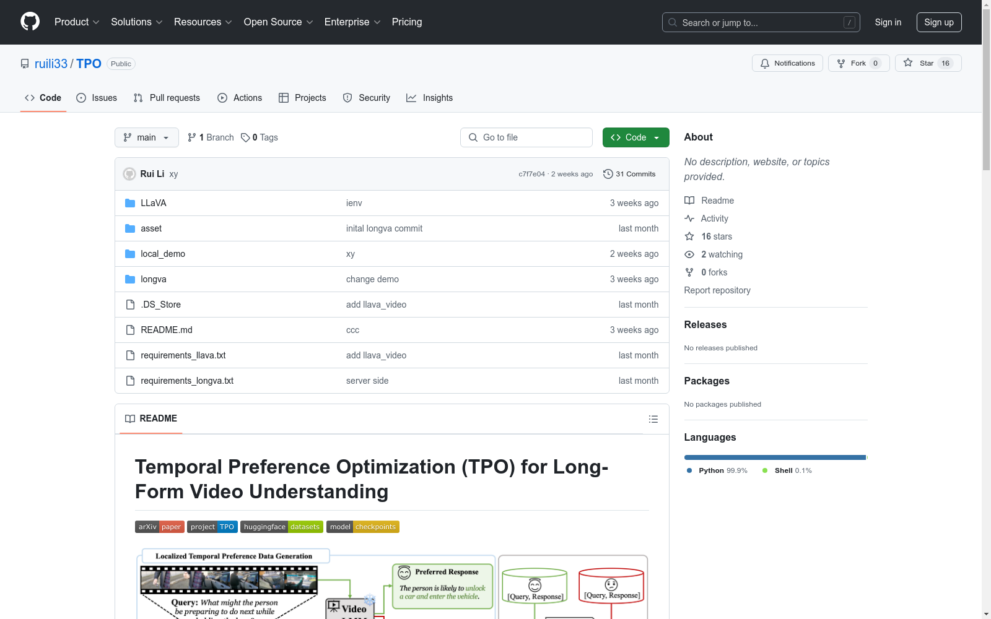Open the huggingface datasets badge
The height and width of the screenshot is (619, 991).
coord(282,527)
